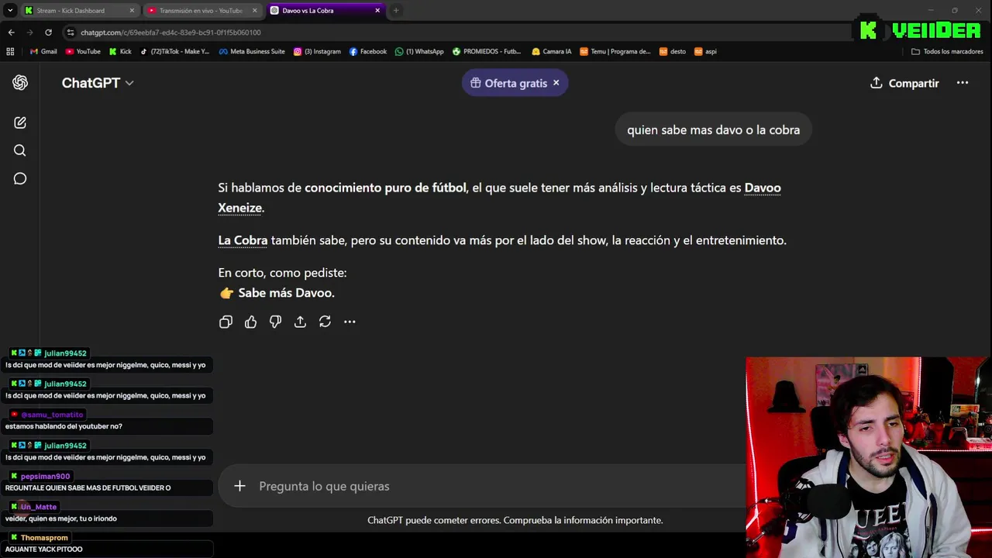Go back to the previous page

tap(11, 33)
